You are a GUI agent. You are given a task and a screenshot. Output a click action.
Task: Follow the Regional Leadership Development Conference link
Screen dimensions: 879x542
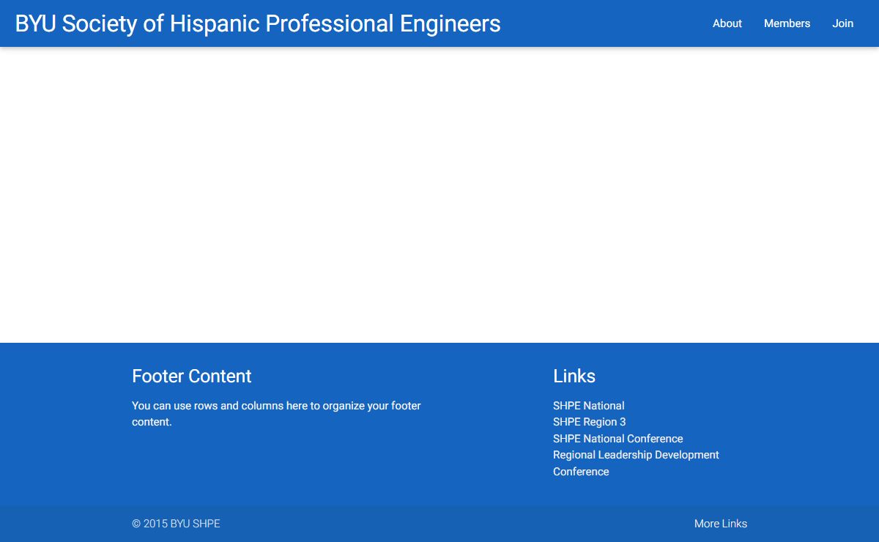(x=636, y=463)
